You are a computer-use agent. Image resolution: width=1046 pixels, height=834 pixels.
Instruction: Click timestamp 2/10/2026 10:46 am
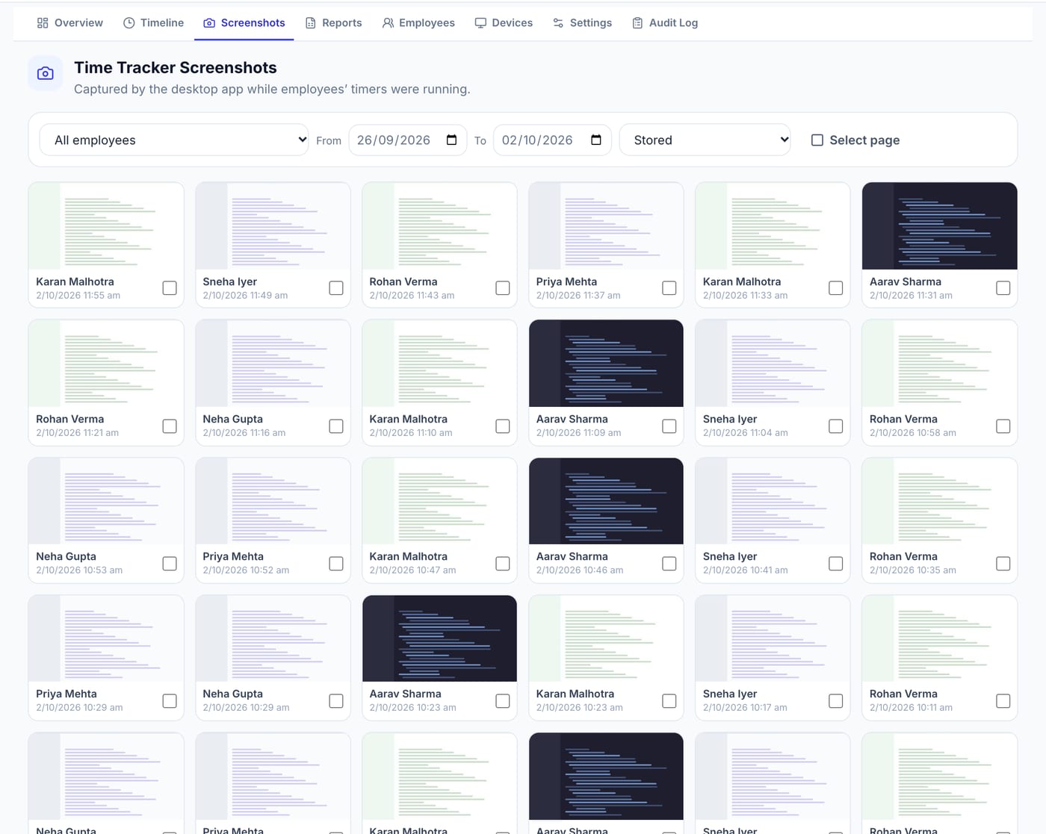coord(579,570)
